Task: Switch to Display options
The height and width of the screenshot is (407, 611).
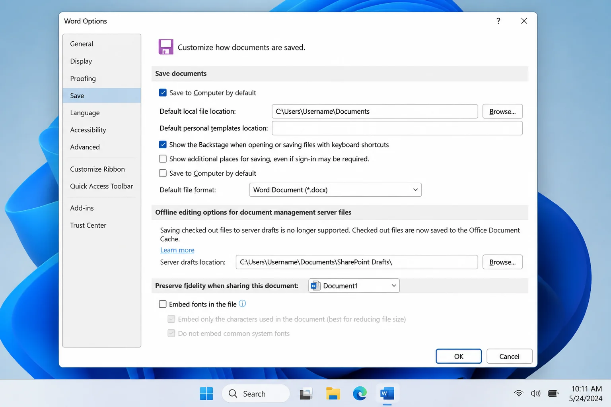Action: (x=102, y=61)
